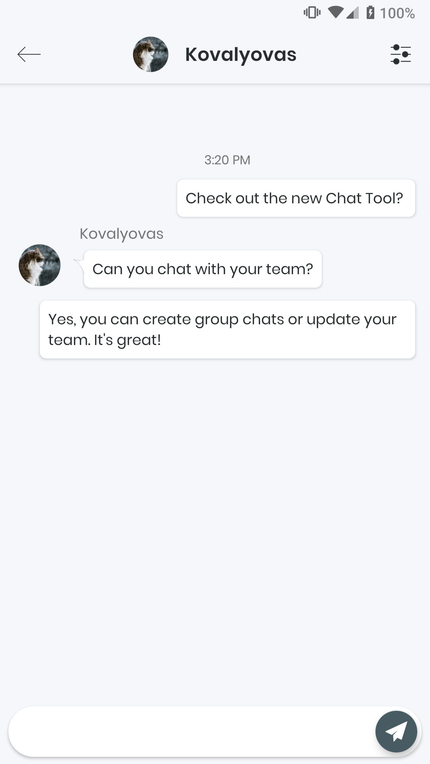Tap the Kovalyovas title in header
This screenshot has width=430, height=764.
(240, 55)
